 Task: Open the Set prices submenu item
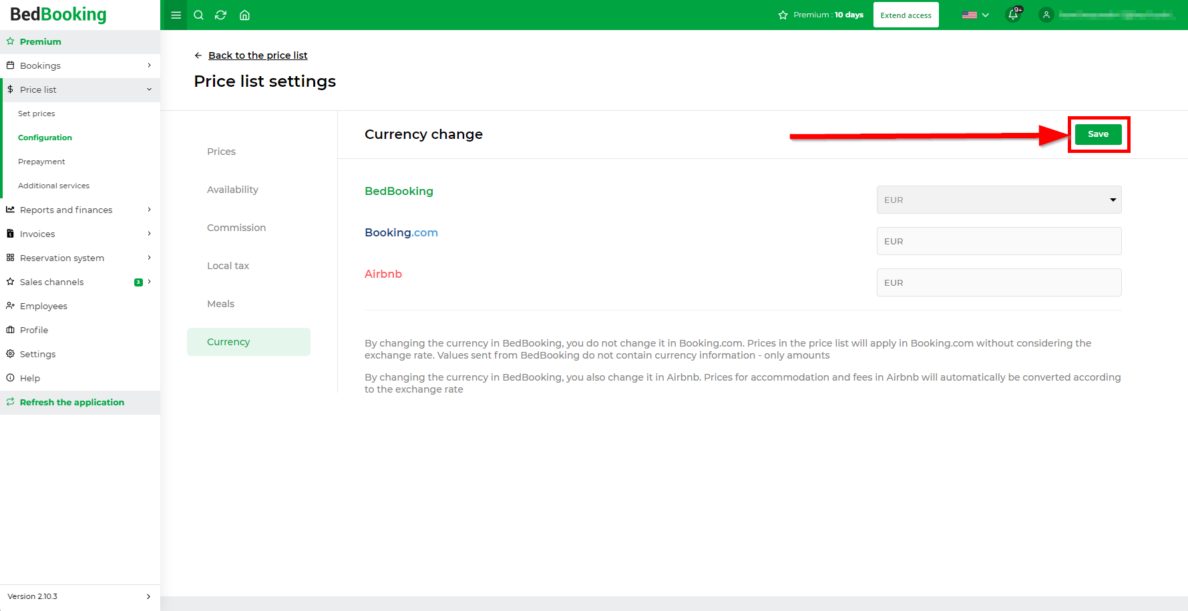(37, 114)
